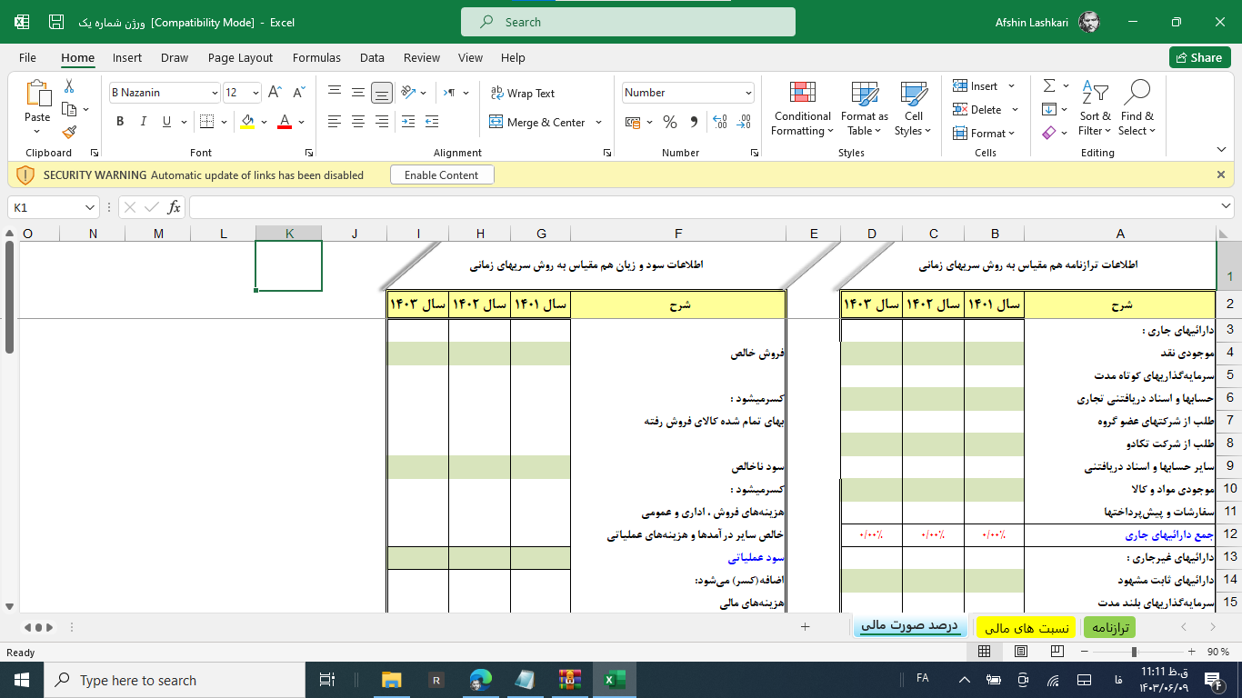Expand the Fill Color dropdown arrow
This screenshot has width=1242, height=698.
click(264, 122)
